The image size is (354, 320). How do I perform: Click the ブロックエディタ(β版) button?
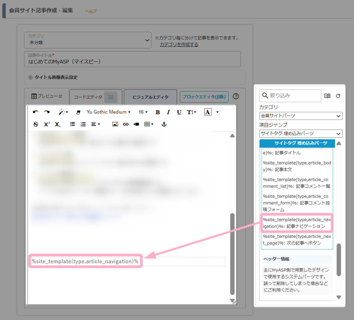tap(204, 97)
